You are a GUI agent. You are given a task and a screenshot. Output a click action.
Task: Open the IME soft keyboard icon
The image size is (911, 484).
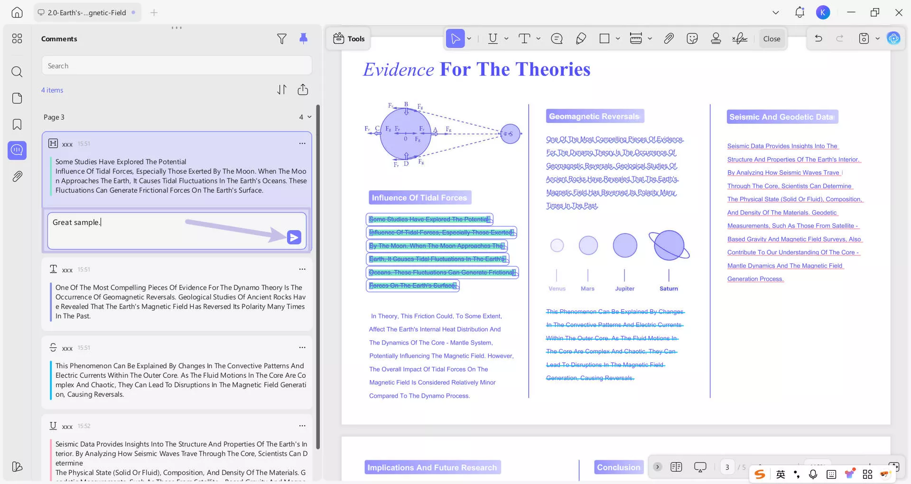tap(831, 474)
